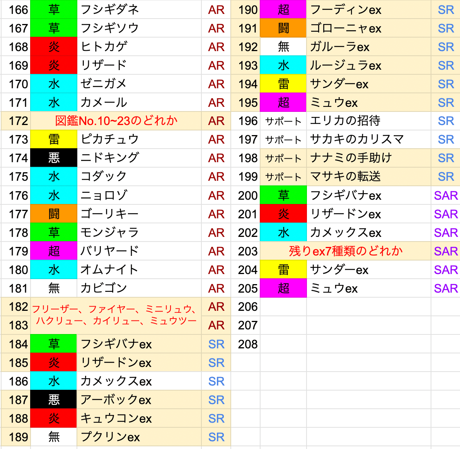This screenshot has height=449, width=460.
Task: Click ミュウex in row 195
Action: [x=369, y=103]
